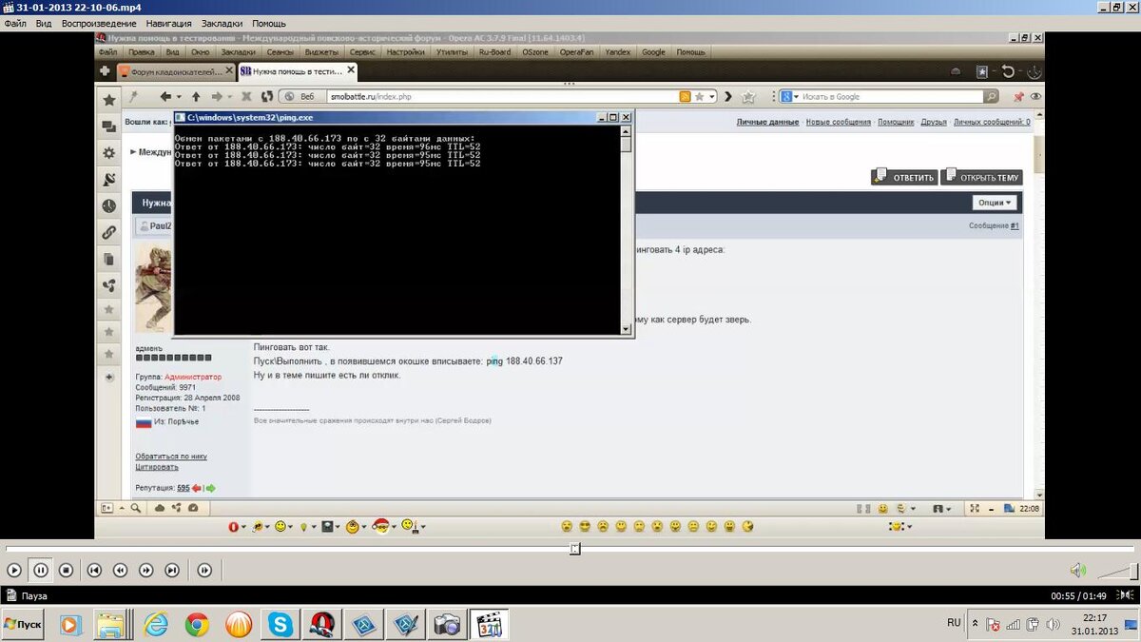
Task: Click ОТВЕТИТЬ in the recorded forum page
Action: coord(905,177)
